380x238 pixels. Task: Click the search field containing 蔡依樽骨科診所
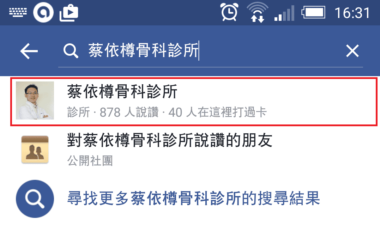pos(210,51)
